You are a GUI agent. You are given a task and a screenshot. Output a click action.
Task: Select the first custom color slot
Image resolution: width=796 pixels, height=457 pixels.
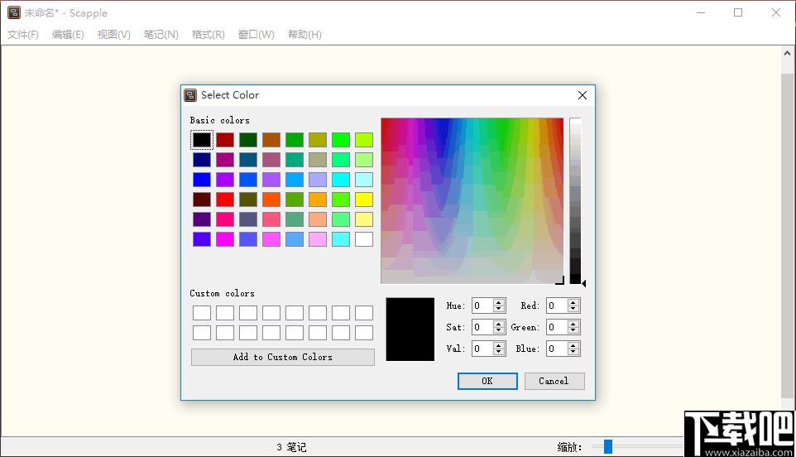(202, 313)
